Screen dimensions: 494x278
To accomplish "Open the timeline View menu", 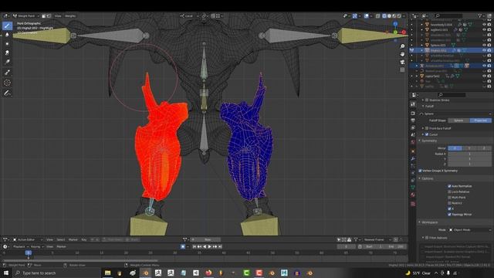I will point(49,246).
